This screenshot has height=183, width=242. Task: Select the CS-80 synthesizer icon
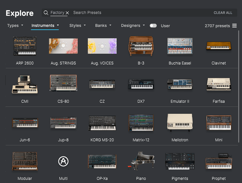[x=63, y=83]
